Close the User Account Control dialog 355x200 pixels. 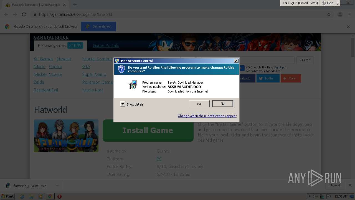click(x=236, y=61)
